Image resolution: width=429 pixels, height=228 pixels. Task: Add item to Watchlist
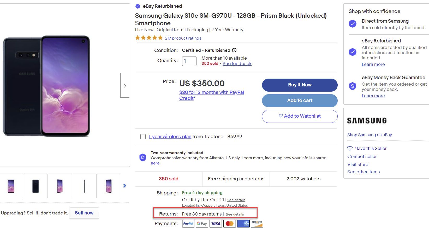(x=300, y=116)
